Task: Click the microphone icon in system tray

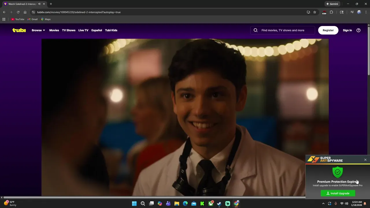Action: point(336,203)
